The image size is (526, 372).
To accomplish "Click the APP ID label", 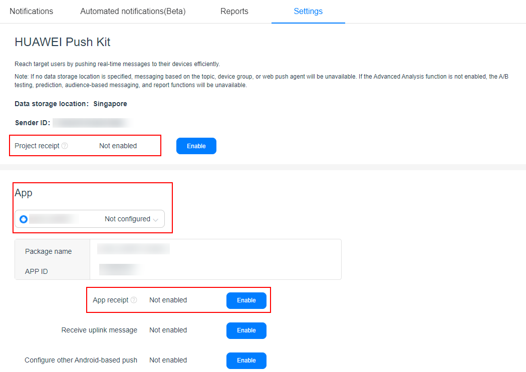I will (x=36, y=271).
